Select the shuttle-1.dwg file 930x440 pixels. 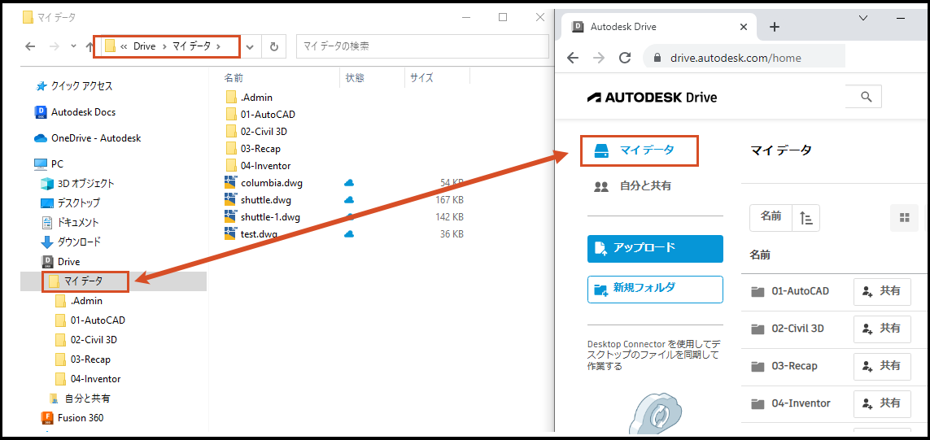[x=263, y=217]
